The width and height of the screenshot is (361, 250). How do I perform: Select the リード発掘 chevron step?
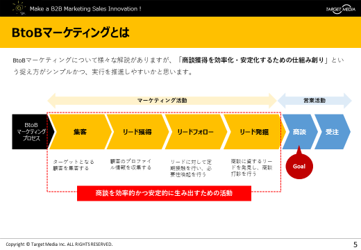[x=254, y=132]
